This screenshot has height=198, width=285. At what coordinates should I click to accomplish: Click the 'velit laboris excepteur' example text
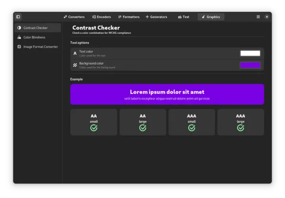coord(167,99)
